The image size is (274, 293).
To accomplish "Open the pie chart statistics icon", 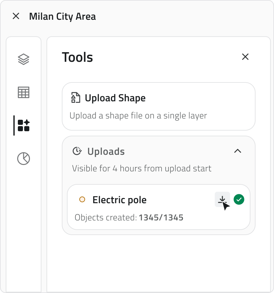I will click(24, 158).
